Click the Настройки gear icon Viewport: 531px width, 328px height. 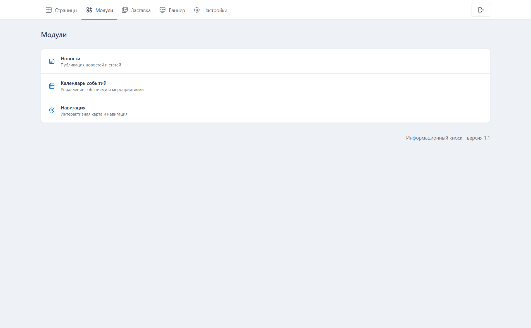pyautogui.click(x=197, y=10)
